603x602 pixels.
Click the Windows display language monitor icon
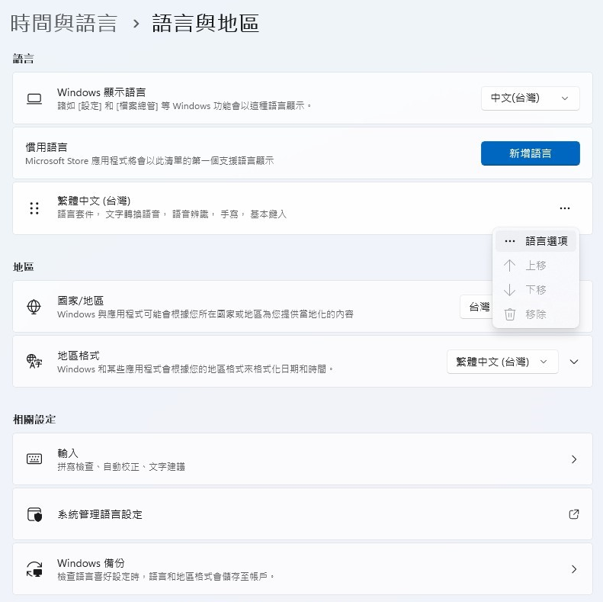34,98
